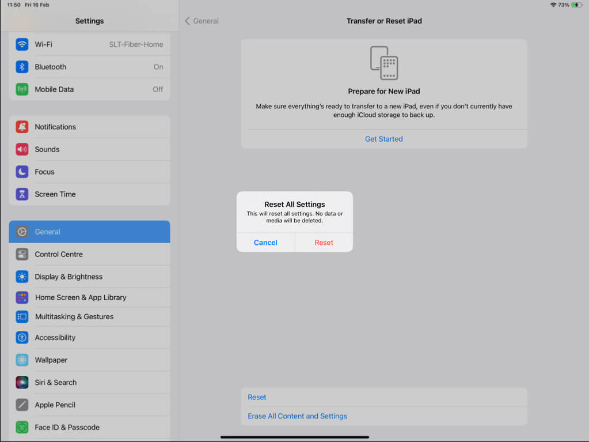
Task: Click the Mobile Data 'Off' status value
Action: click(158, 89)
